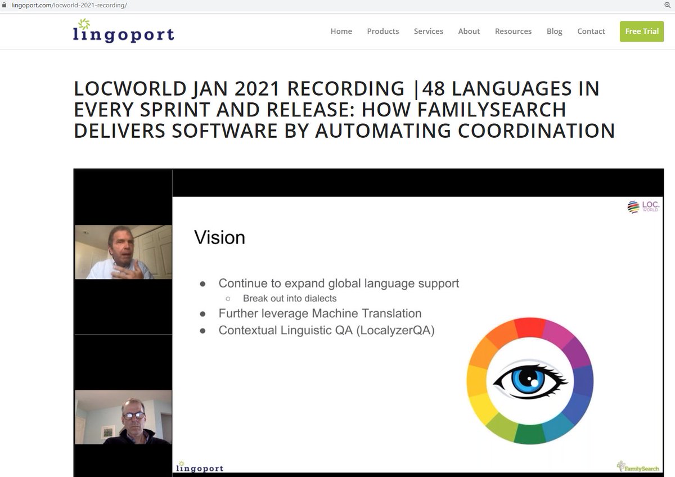Click the presenter wearing glasses thumbnail
This screenshot has width=675, height=477.
(x=123, y=417)
